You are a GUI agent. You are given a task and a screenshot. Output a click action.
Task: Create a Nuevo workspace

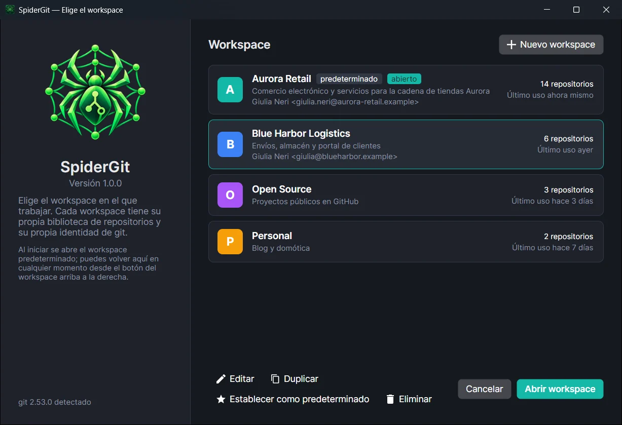551,45
